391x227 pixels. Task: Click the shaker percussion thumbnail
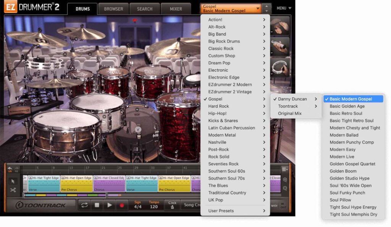coord(280,47)
